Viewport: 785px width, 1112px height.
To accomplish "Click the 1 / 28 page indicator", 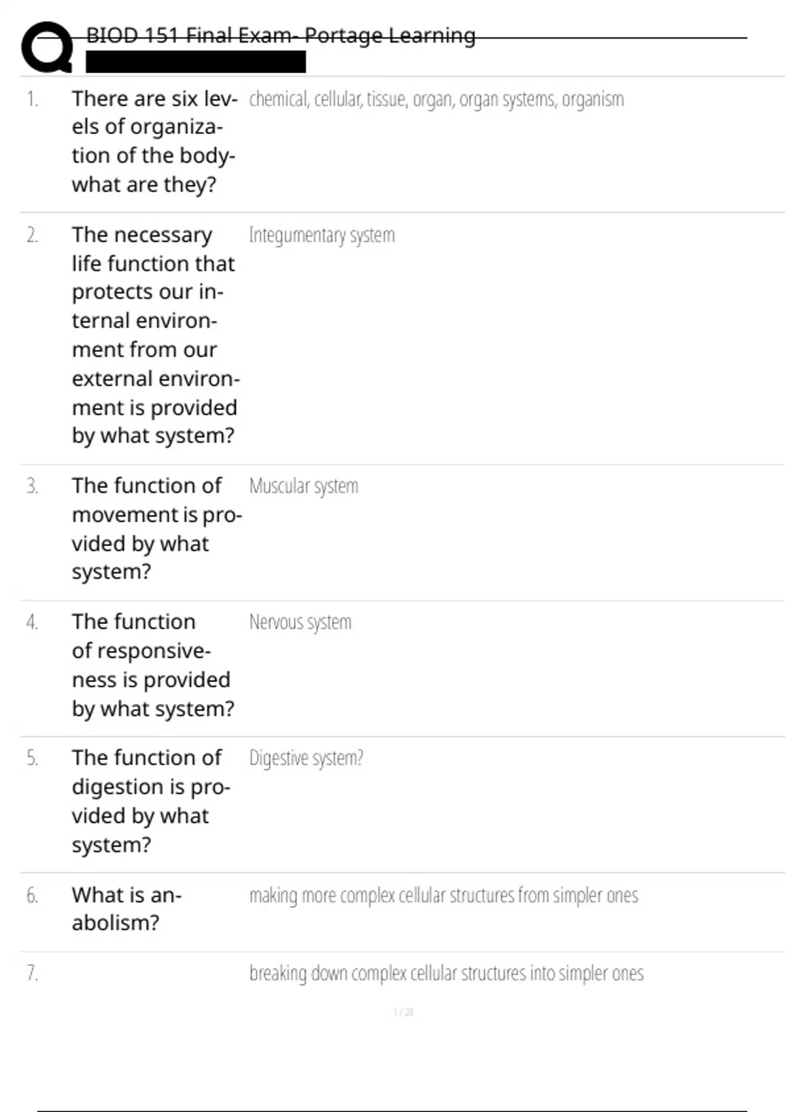I will tap(403, 1013).
